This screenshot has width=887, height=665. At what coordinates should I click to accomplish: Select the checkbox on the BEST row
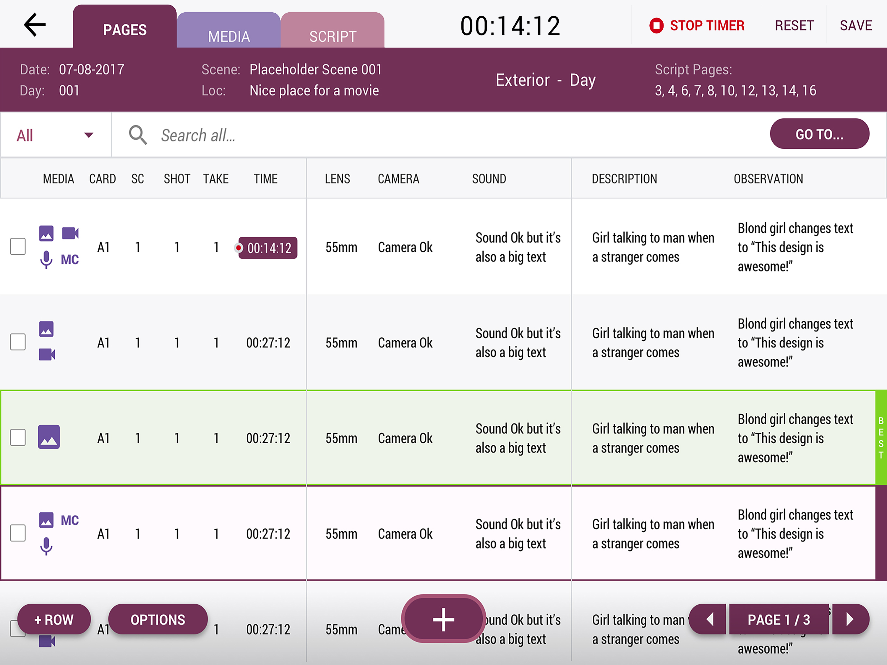coord(18,438)
